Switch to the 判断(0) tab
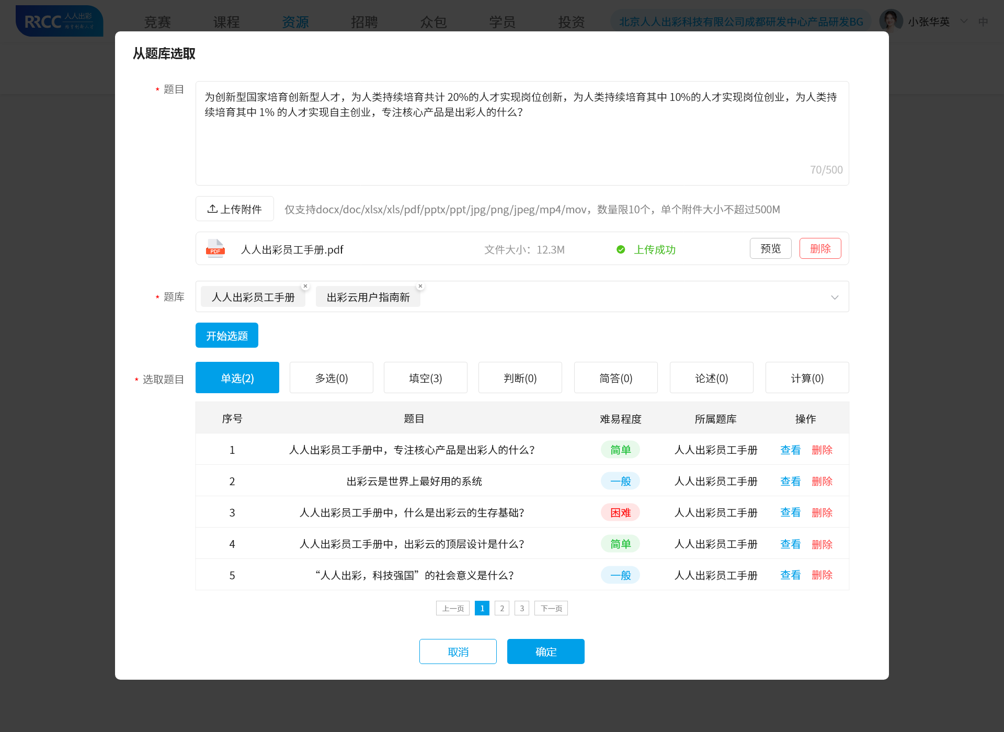This screenshot has height=732, width=1004. (520, 378)
